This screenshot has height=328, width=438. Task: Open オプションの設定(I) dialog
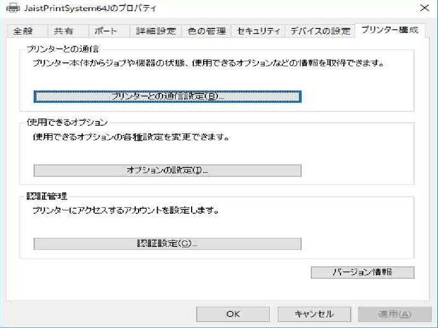point(168,170)
